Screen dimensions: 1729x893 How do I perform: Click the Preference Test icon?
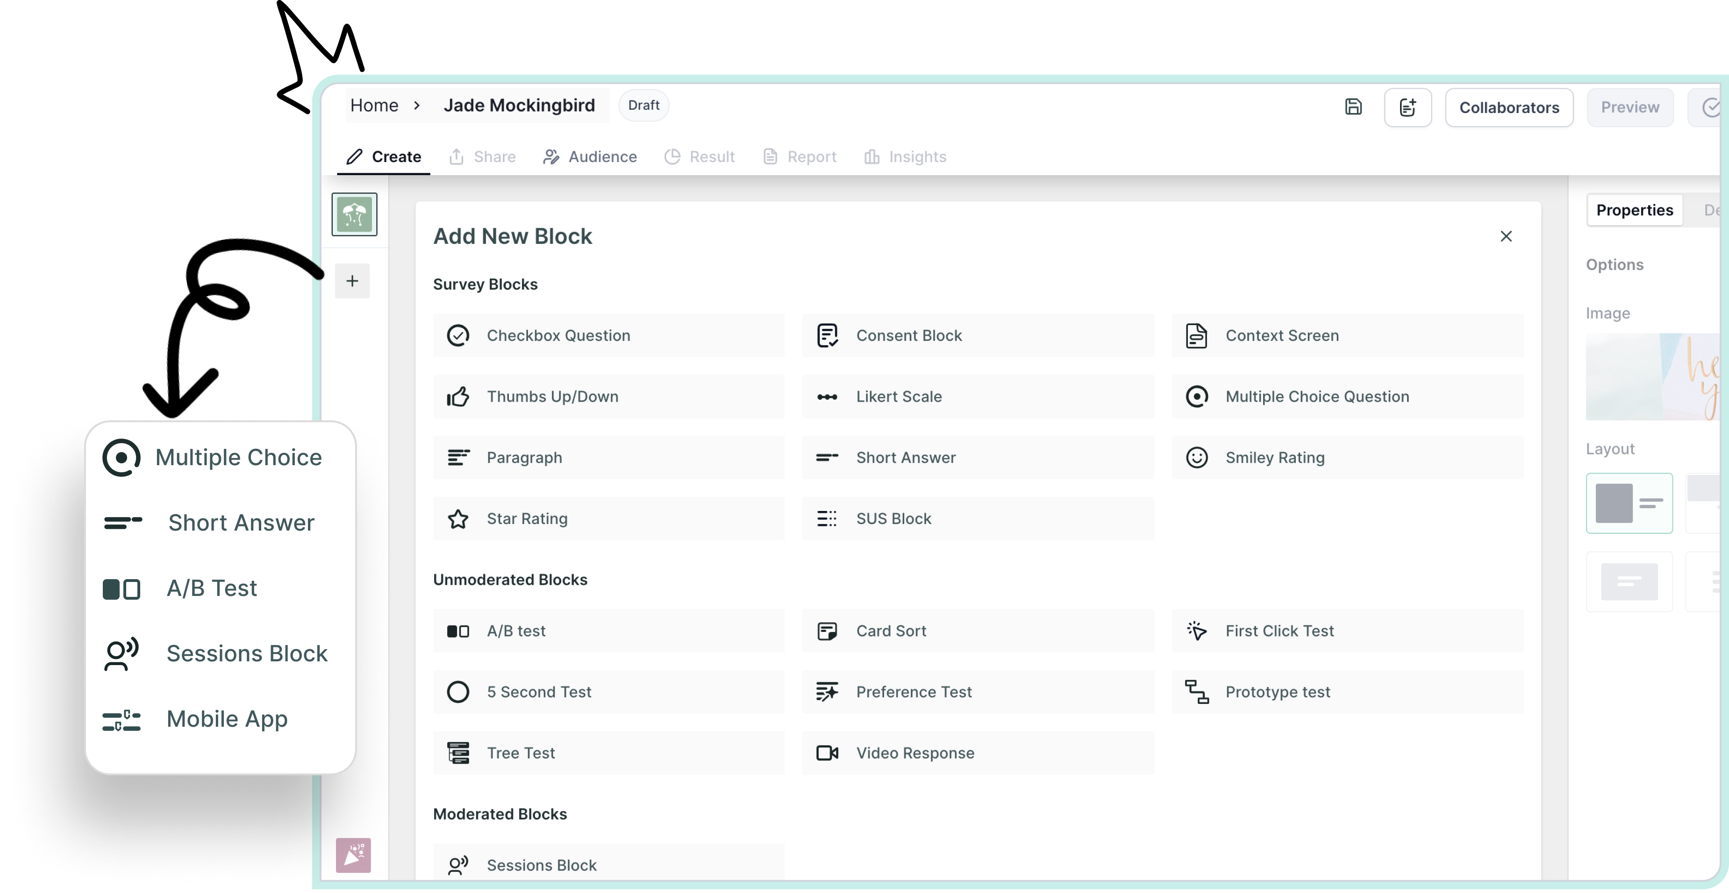pos(827,692)
